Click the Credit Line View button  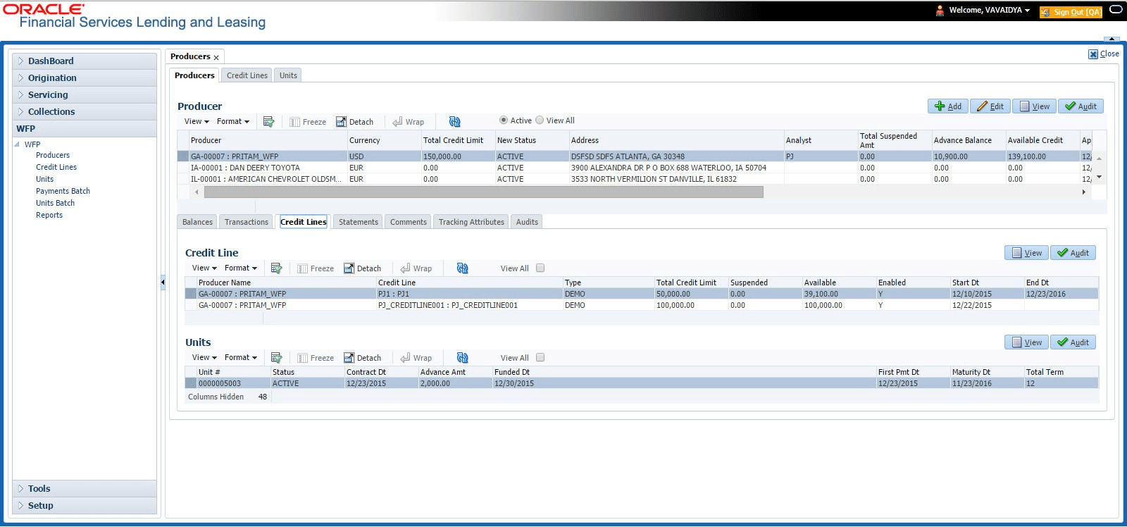pos(1027,253)
